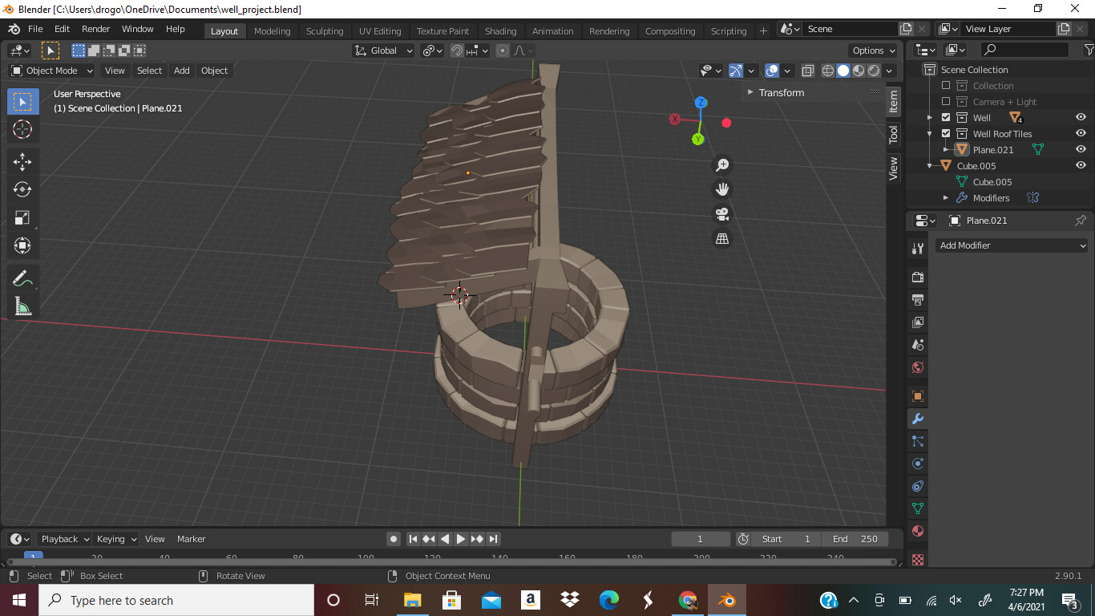Switch viewport to Wireframe shading mode
Screen dimensions: 1095x616
(x=827, y=70)
